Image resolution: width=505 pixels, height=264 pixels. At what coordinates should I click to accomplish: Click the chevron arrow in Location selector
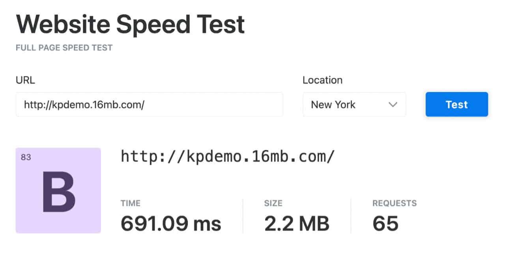392,105
